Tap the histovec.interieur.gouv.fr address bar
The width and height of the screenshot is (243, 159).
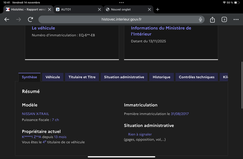(122, 19)
